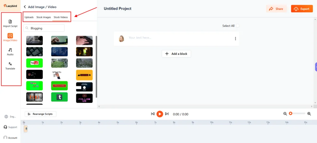Open the Translate tool
This screenshot has height=143, width=317.
(10, 65)
